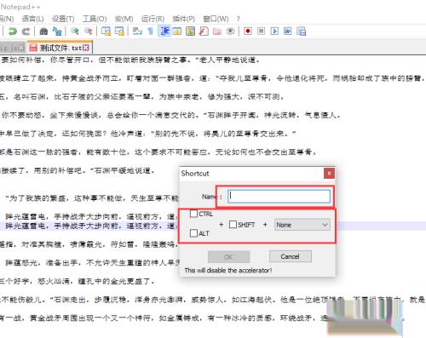Enable the CTRL checkbox
The image size is (426, 338).
[193, 214]
